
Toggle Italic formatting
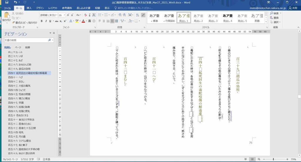46,21
